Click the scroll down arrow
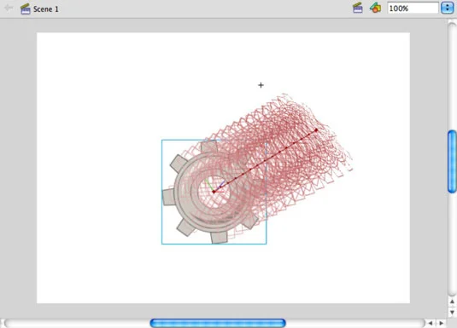Screen dimensions: 457x328 pos(452,313)
